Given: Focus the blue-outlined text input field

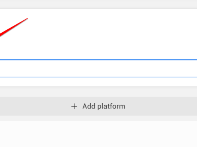Looking at the screenshot, I should tap(98, 68).
